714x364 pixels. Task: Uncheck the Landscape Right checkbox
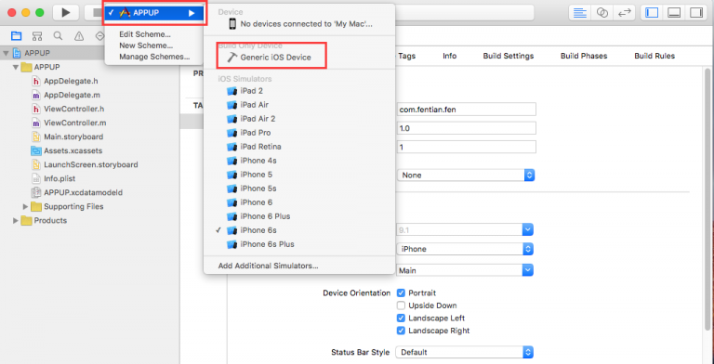coord(402,331)
